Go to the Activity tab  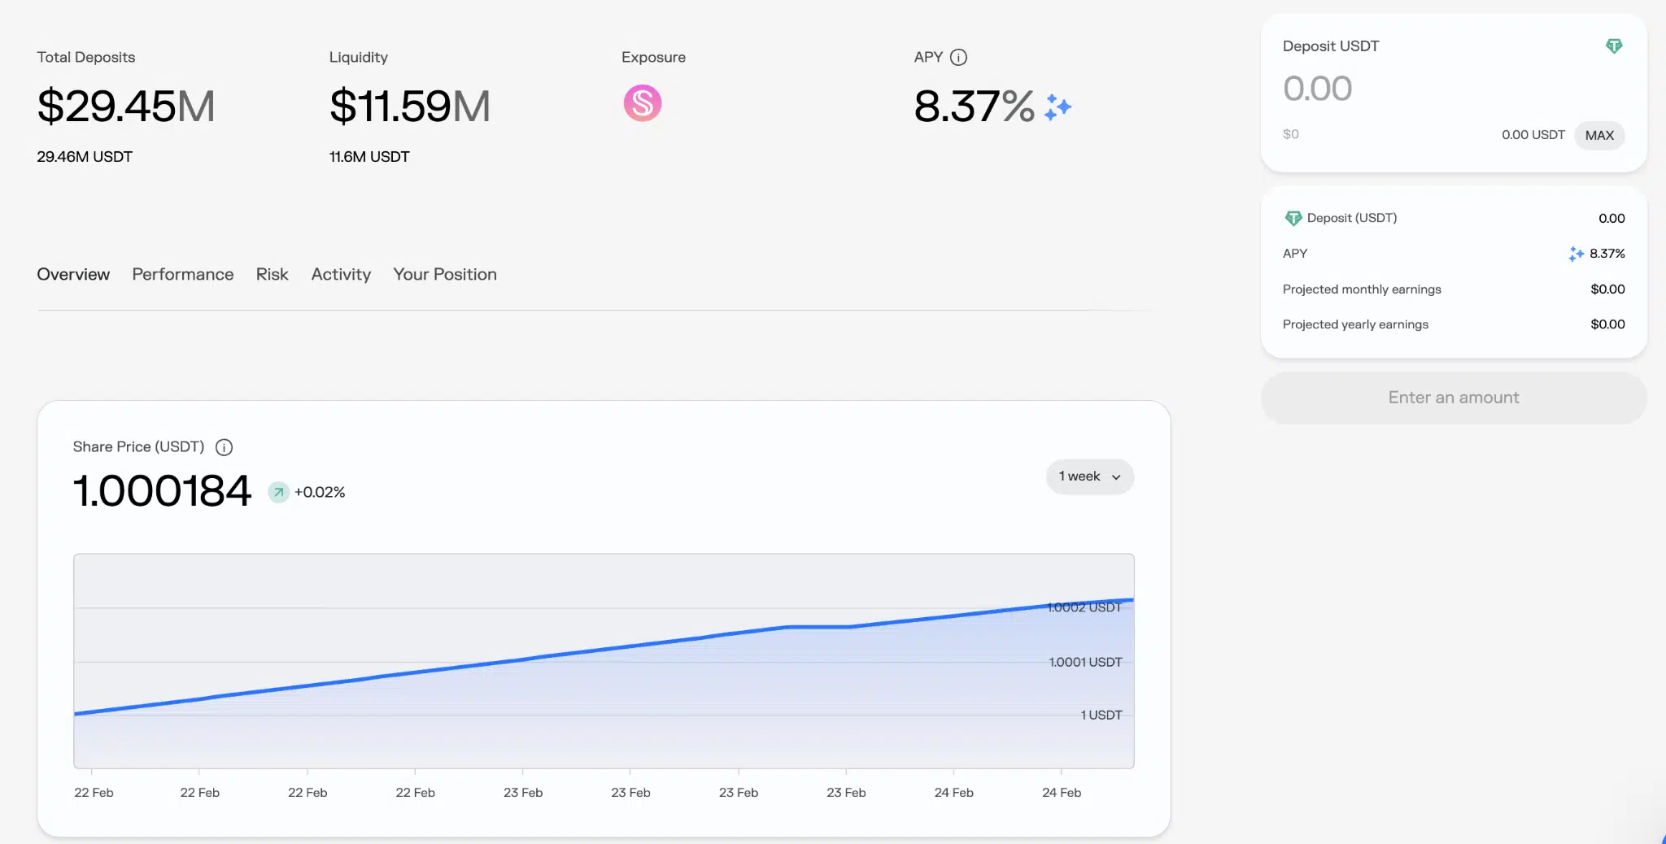(341, 275)
